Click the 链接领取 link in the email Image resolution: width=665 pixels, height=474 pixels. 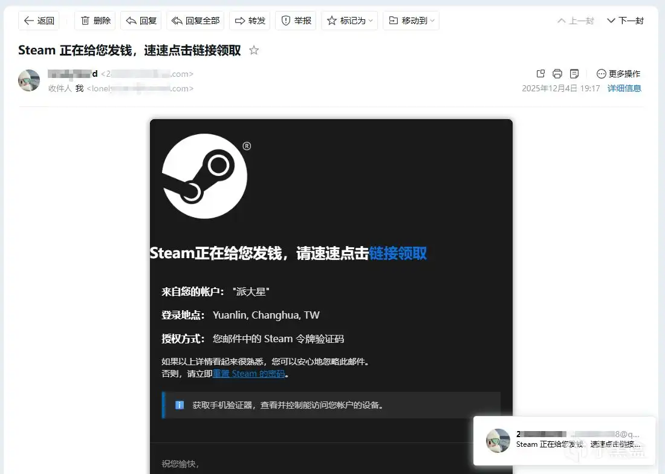click(x=398, y=253)
